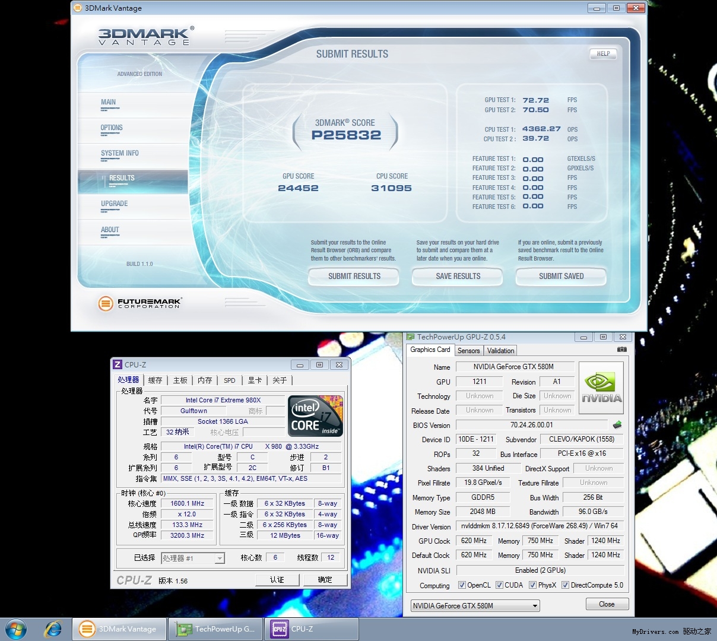
Task: Toggle the OpenCL checkbox
Action: tap(462, 585)
